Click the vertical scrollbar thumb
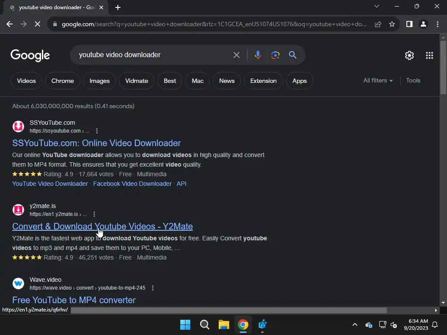The height and width of the screenshot is (335, 447). 443,68
